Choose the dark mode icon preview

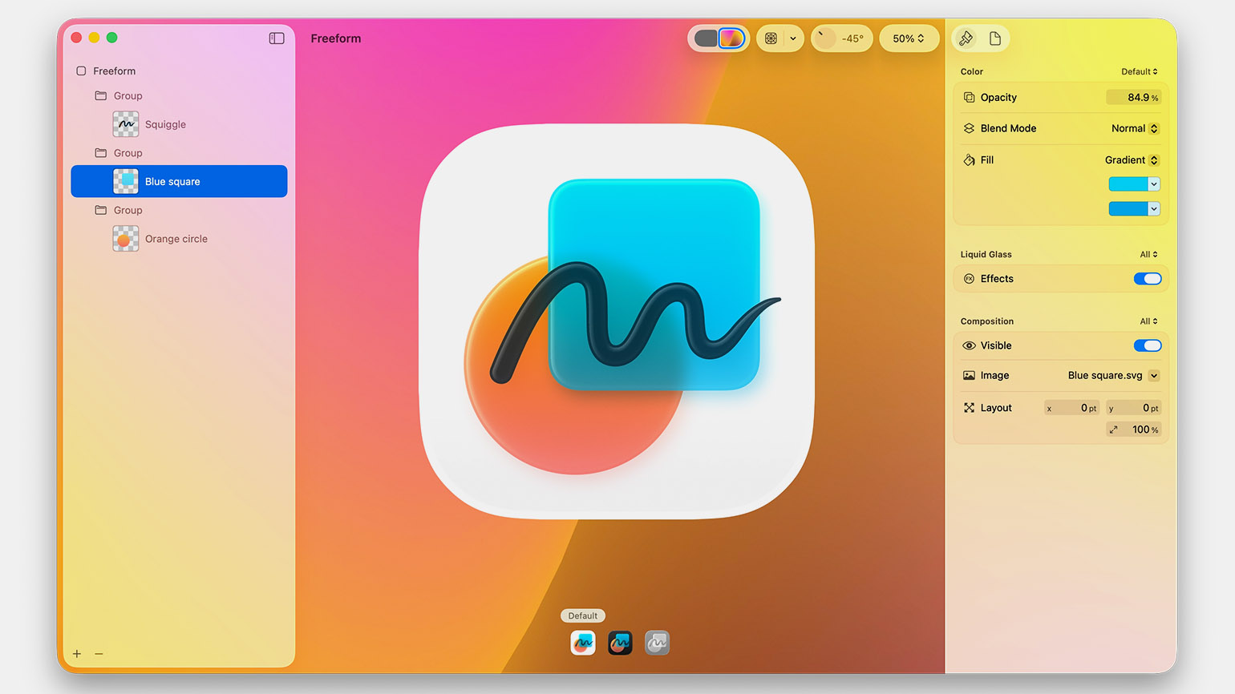pyautogui.click(x=620, y=643)
